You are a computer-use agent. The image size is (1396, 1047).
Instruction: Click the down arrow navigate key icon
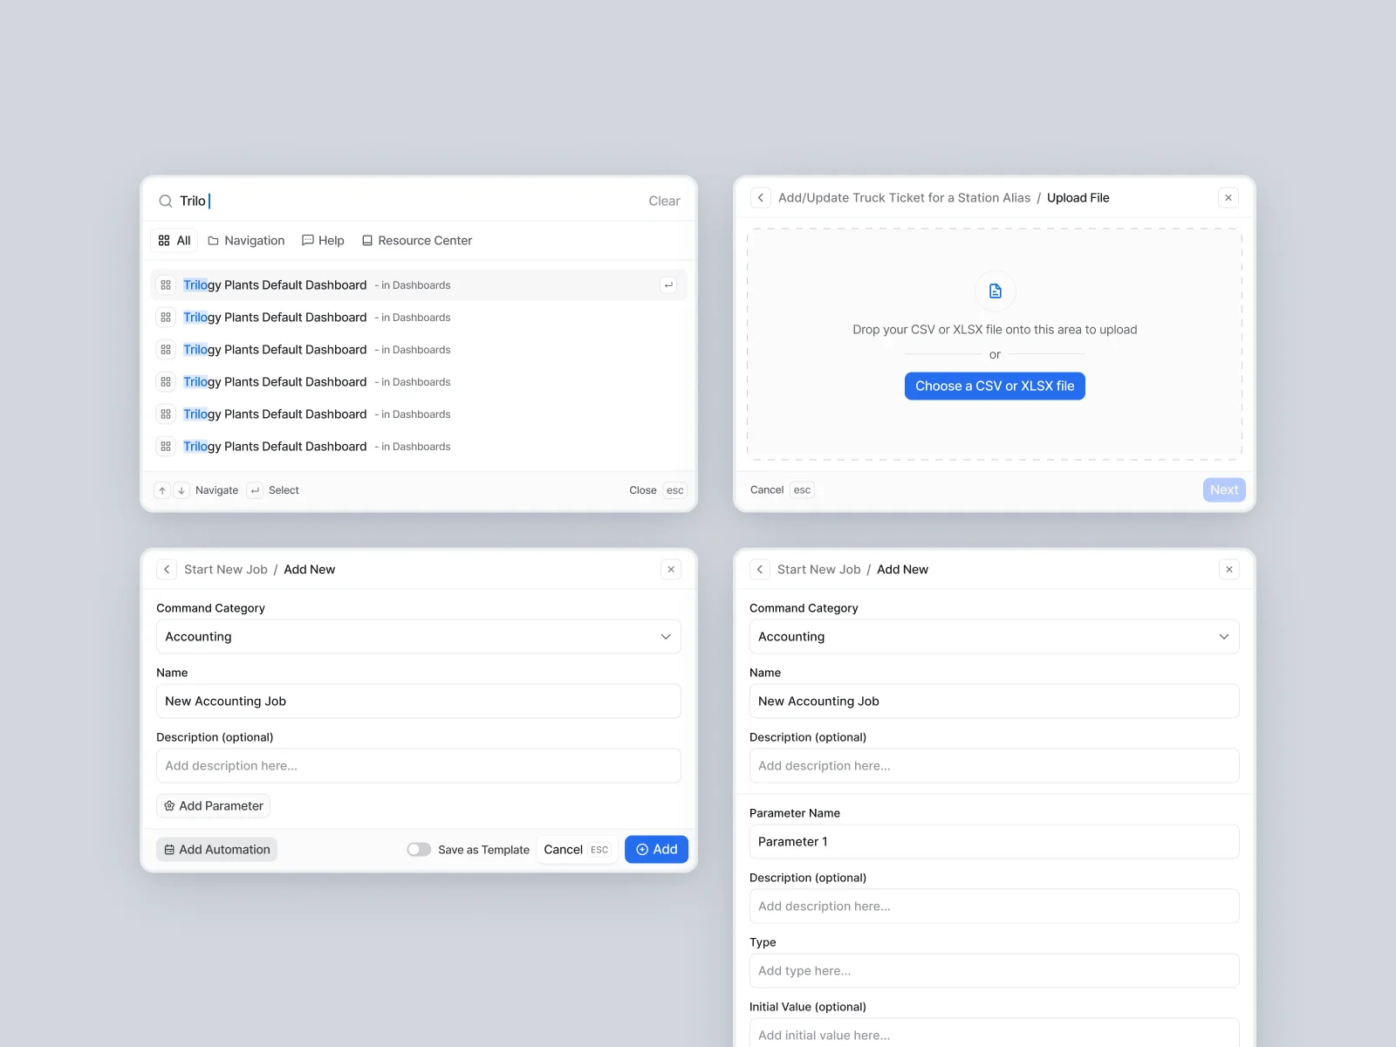click(181, 490)
